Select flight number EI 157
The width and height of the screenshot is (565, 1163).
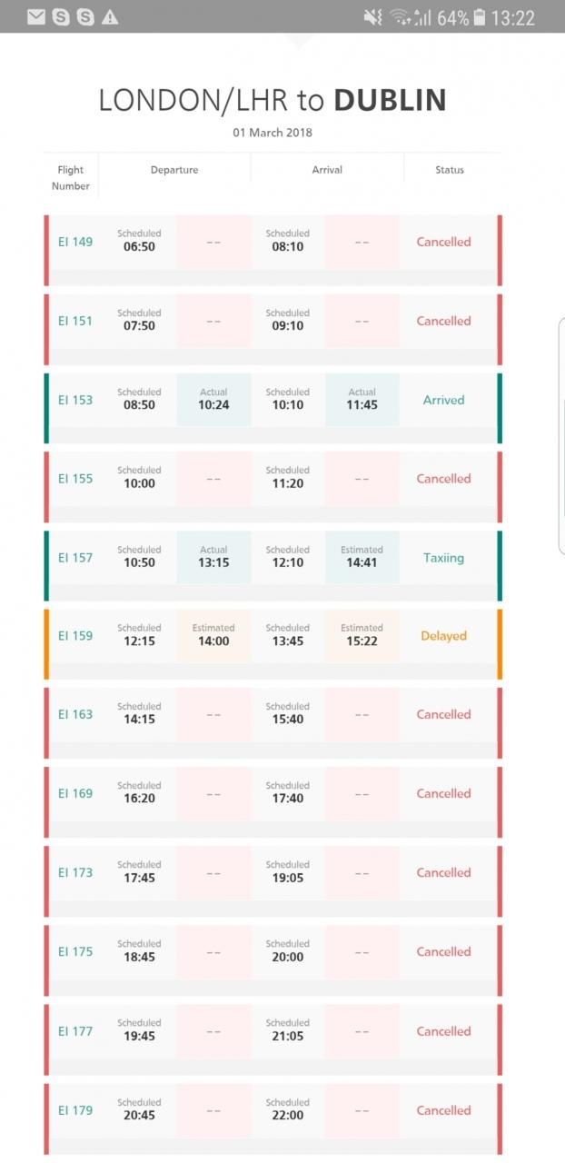click(75, 558)
